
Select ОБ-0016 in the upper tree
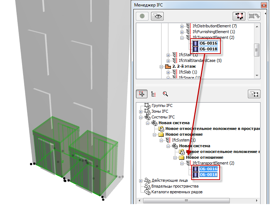pyautogui.click(x=208, y=43)
